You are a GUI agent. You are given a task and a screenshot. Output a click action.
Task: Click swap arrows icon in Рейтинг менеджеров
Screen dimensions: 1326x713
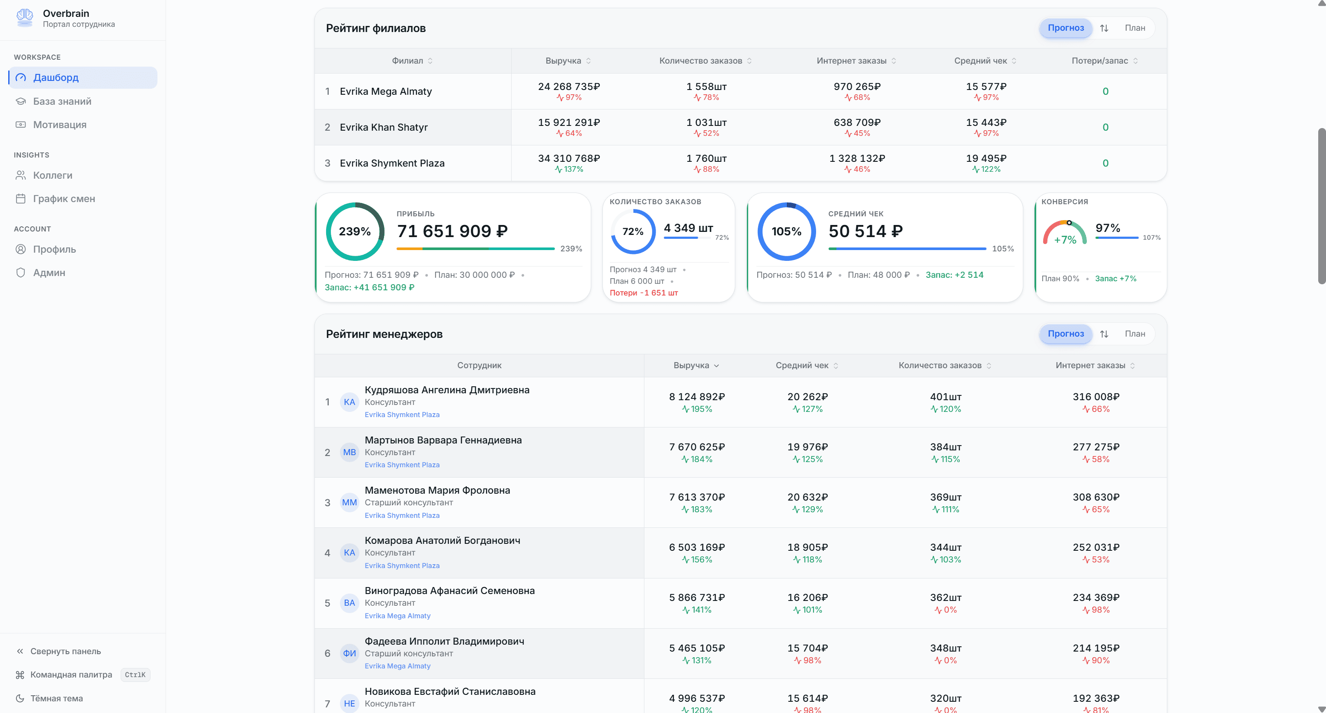(1104, 334)
